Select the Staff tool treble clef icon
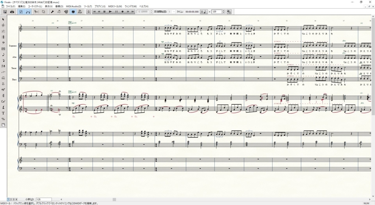The height and width of the screenshot is (205, 375). [3, 25]
